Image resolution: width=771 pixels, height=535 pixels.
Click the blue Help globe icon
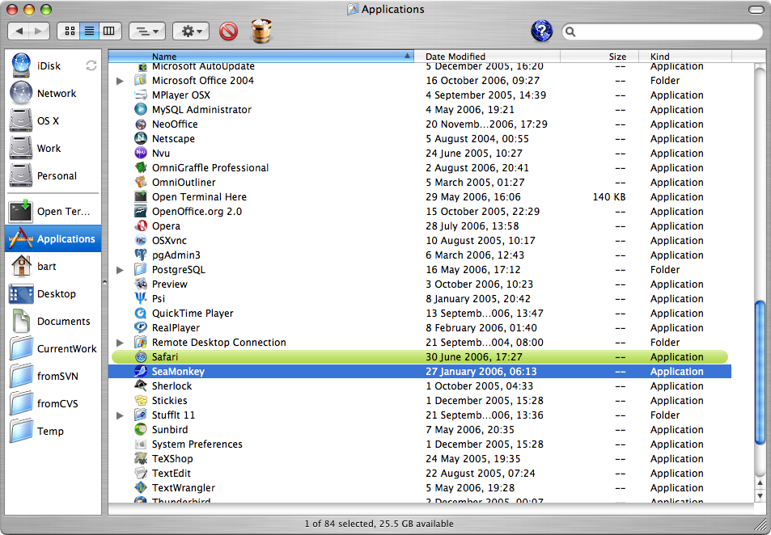[x=542, y=31]
